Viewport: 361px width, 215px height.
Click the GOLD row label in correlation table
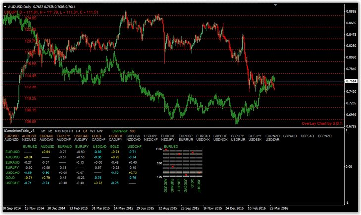tap(9, 178)
